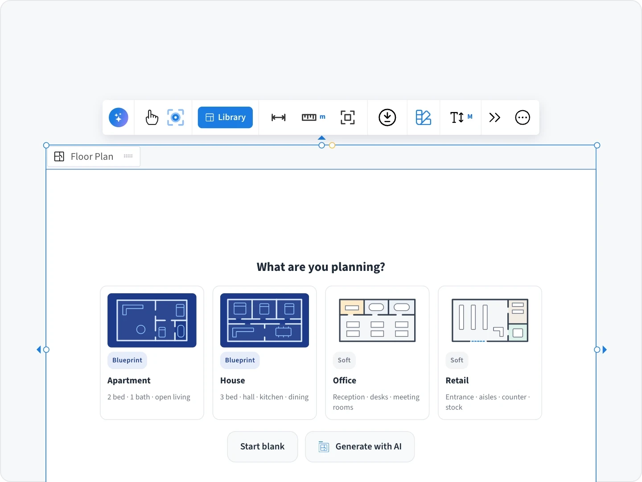
Task: Select the House blueprint thumbnail
Action: click(265, 320)
